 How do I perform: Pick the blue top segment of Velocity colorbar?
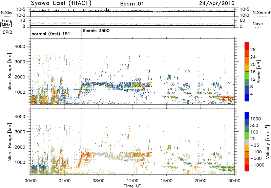point(247,115)
